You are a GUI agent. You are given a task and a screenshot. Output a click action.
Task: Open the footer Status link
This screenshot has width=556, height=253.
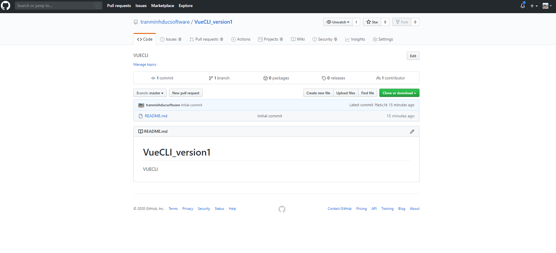(219, 209)
